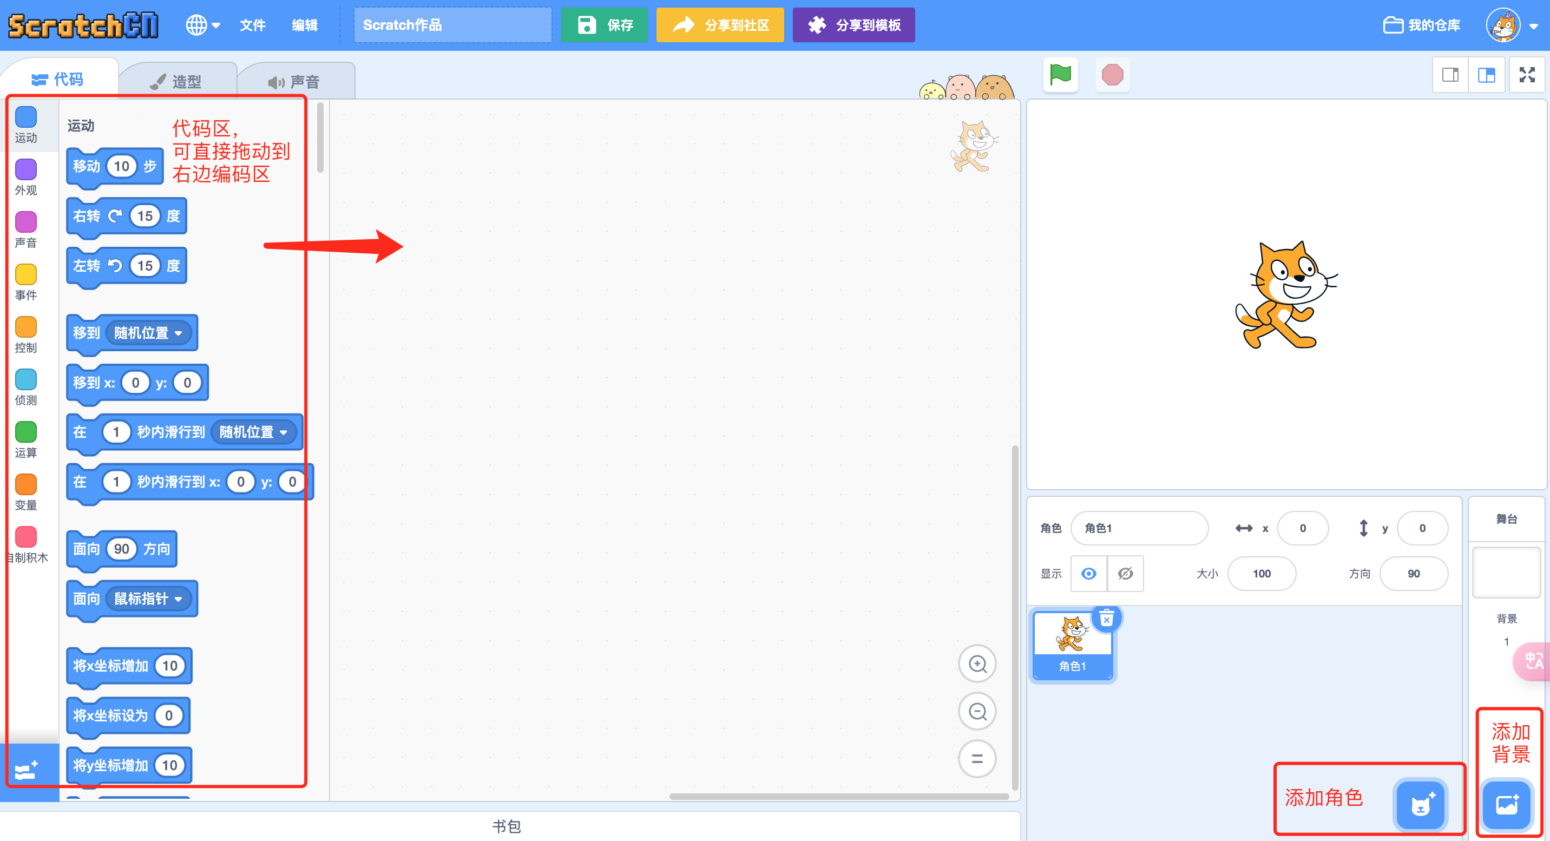Open the 编辑 menu
Viewport: 1550px width, 841px height.
point(305,25)
